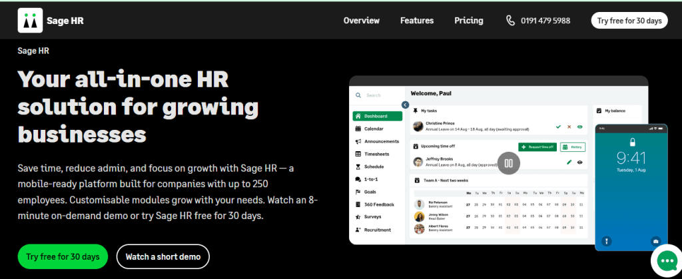The width and height of the screenshot is (682, 279).
Task: View Christine Prince's request via eye icon
Action: [x=580, y=127]
